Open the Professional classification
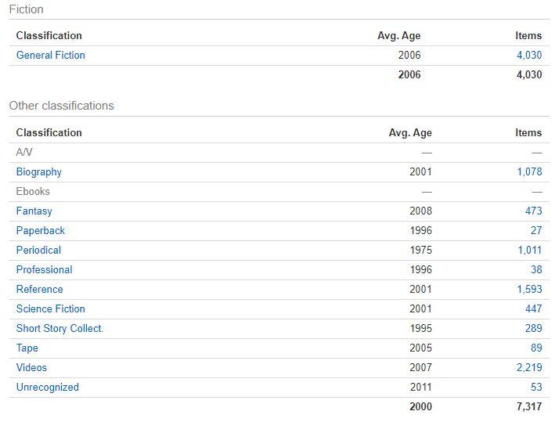Screen dimensions: 555x422 point(44,270)
